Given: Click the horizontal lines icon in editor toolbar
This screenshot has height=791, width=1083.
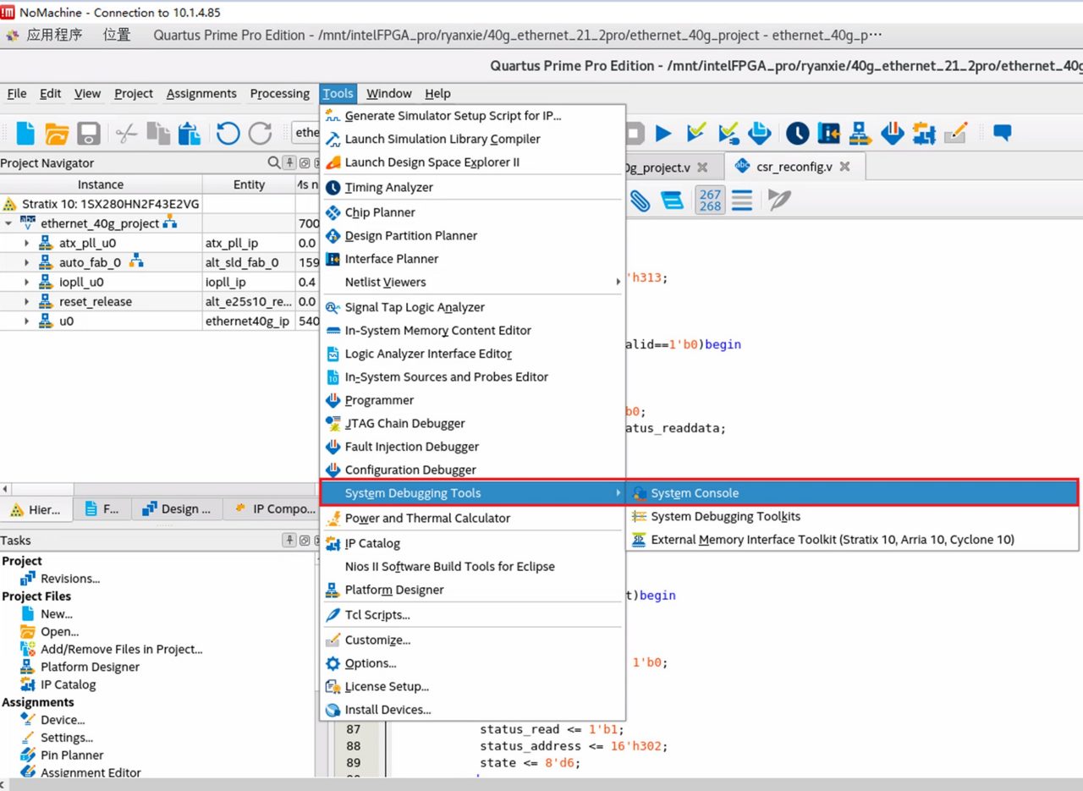Looking at the screenshot, I should (x=742, y=200).
